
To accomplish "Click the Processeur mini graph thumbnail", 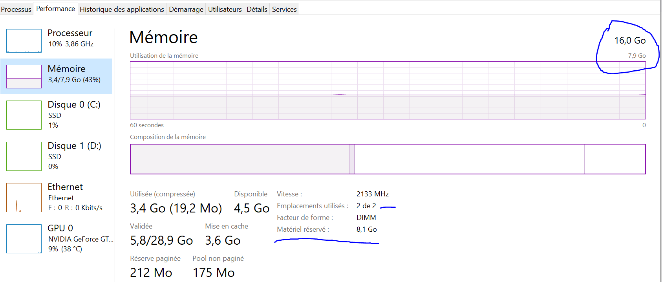I will [x=24, y=40].
